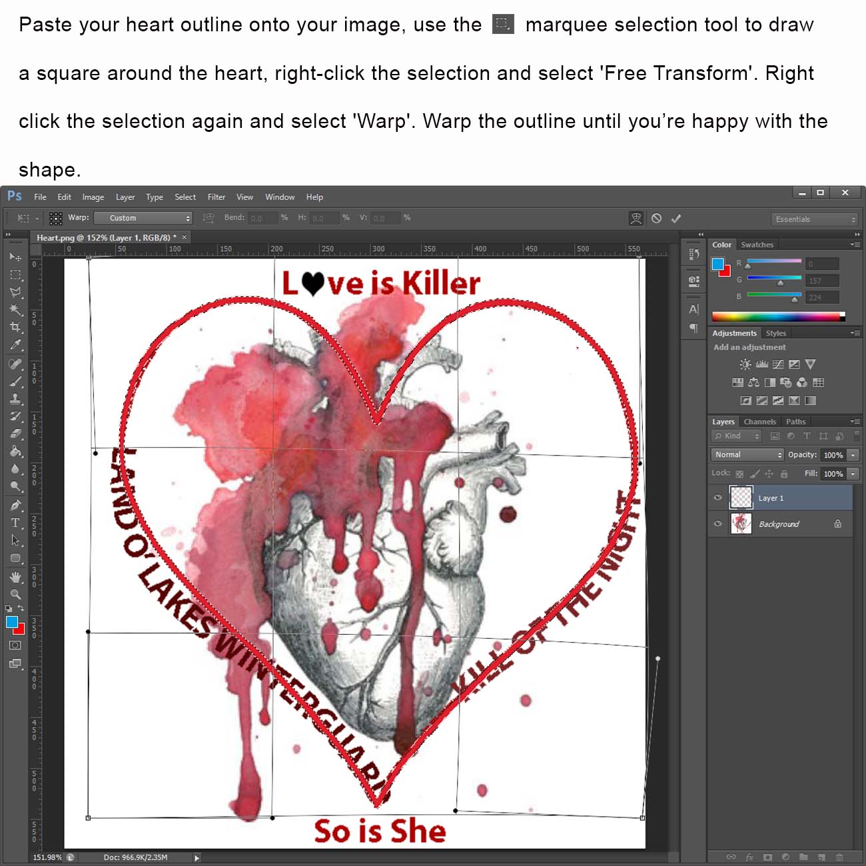Select the Zoom tool in toolbar
The width and height of the screenshot is (866, 866).
pos(15,594)
